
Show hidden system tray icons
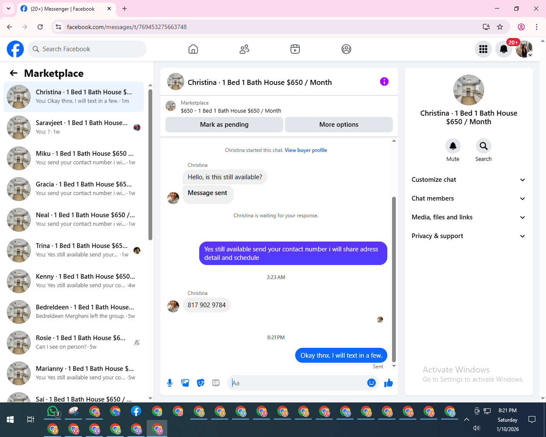[x=467, y=420]
